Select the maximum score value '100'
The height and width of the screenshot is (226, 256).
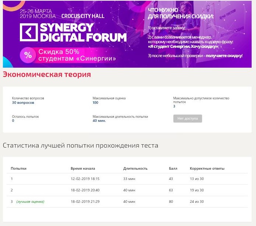[96, 103]
